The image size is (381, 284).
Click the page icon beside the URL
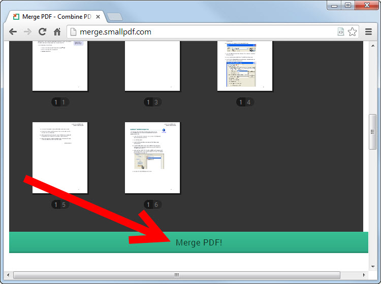[73, 32]
